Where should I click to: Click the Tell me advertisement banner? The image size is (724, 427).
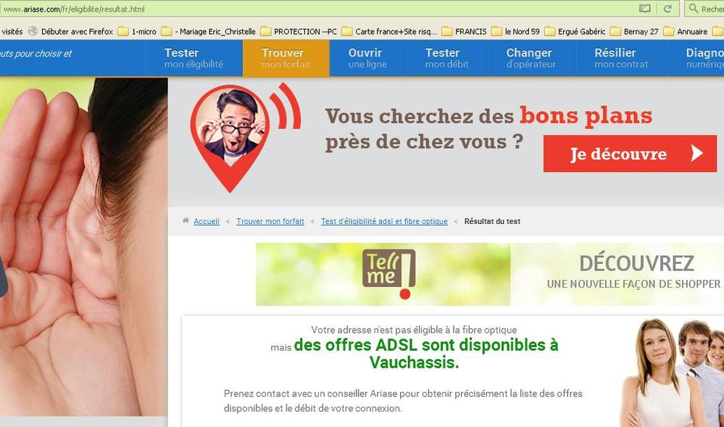tap(489, 275)
